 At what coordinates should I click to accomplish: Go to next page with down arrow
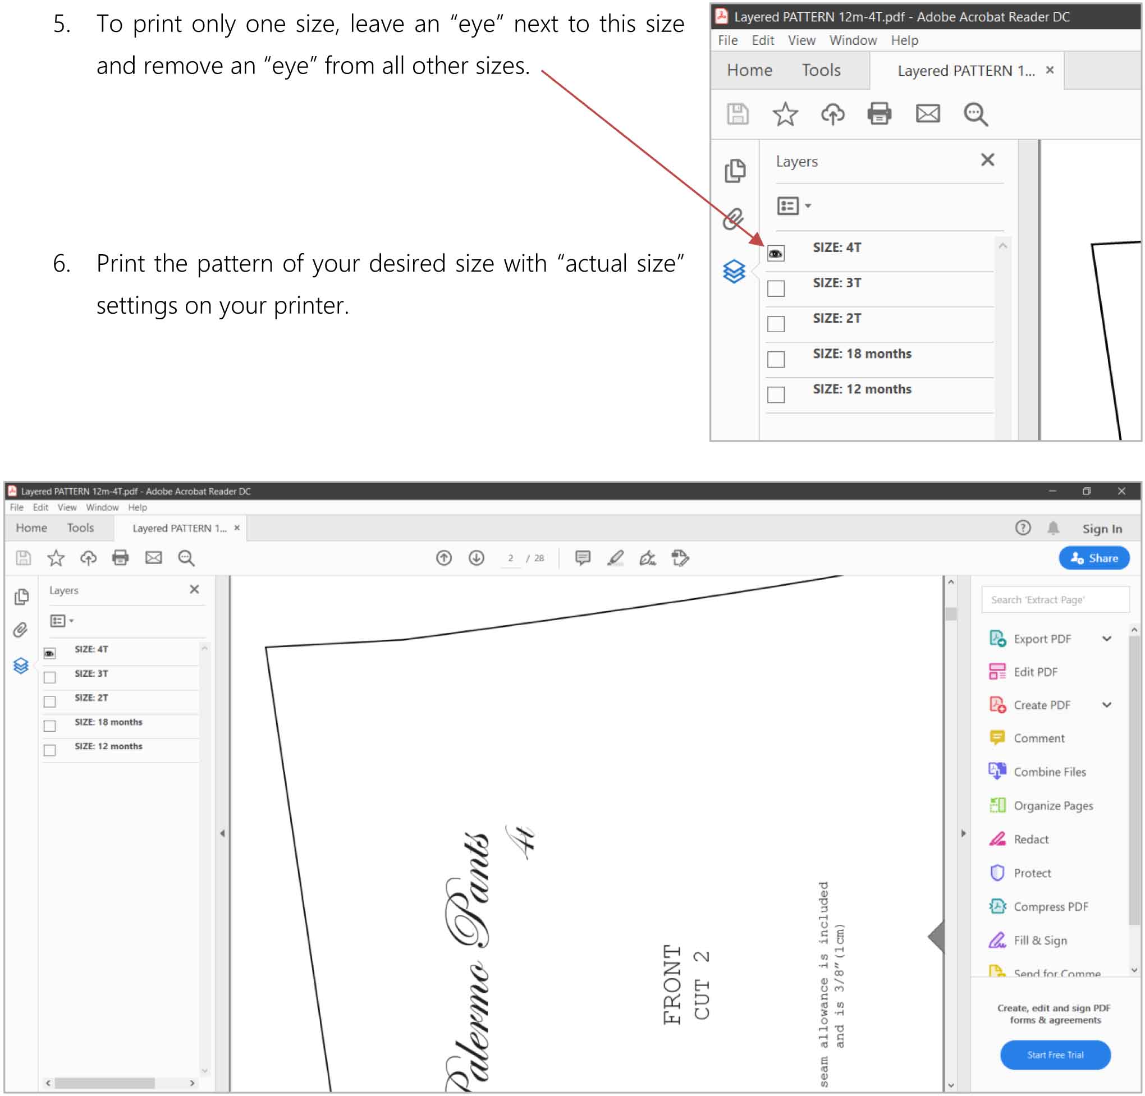click(477, 558)
